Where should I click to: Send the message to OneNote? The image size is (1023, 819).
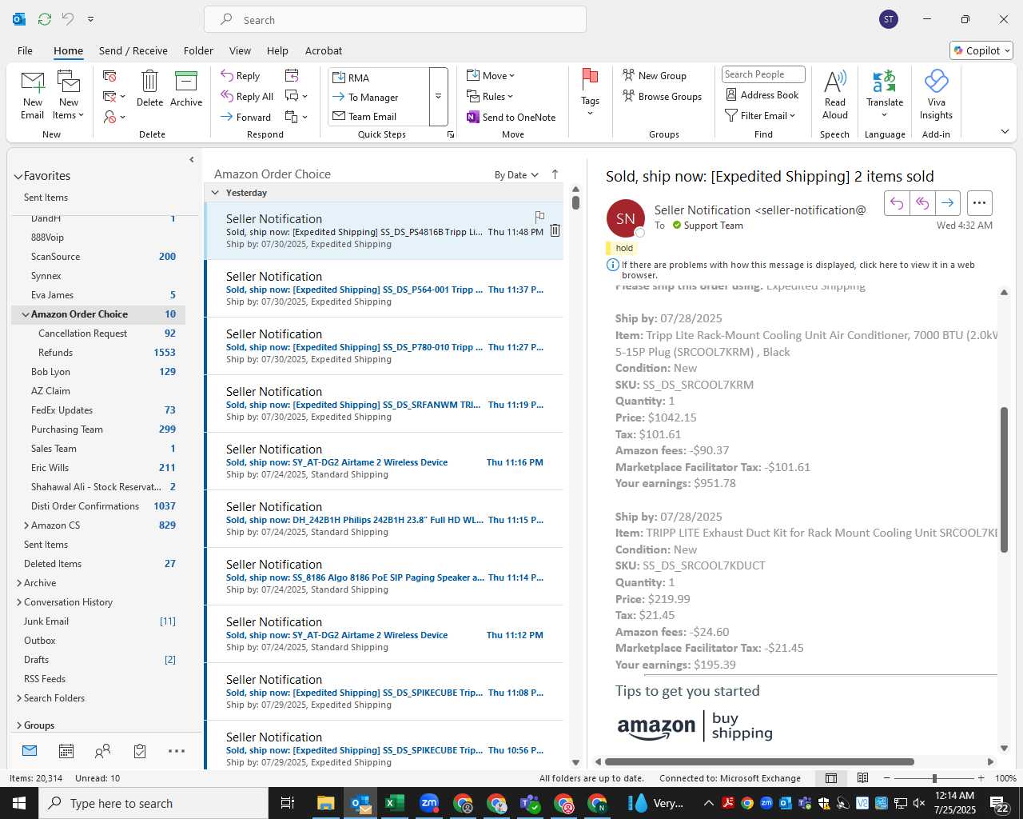[511, 117]
